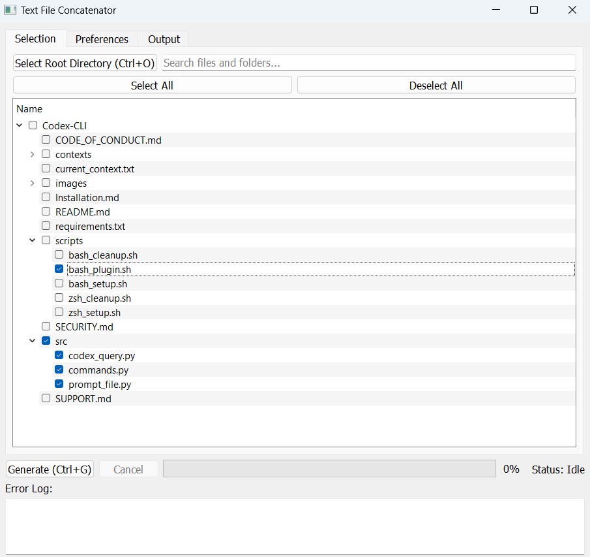
Task: Uncheck the src folder checkbox
Action: [x=46, y=341]
